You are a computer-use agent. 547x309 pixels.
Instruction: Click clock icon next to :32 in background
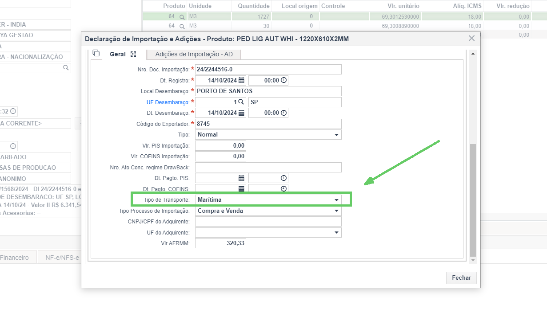click(x=13, y=111)
